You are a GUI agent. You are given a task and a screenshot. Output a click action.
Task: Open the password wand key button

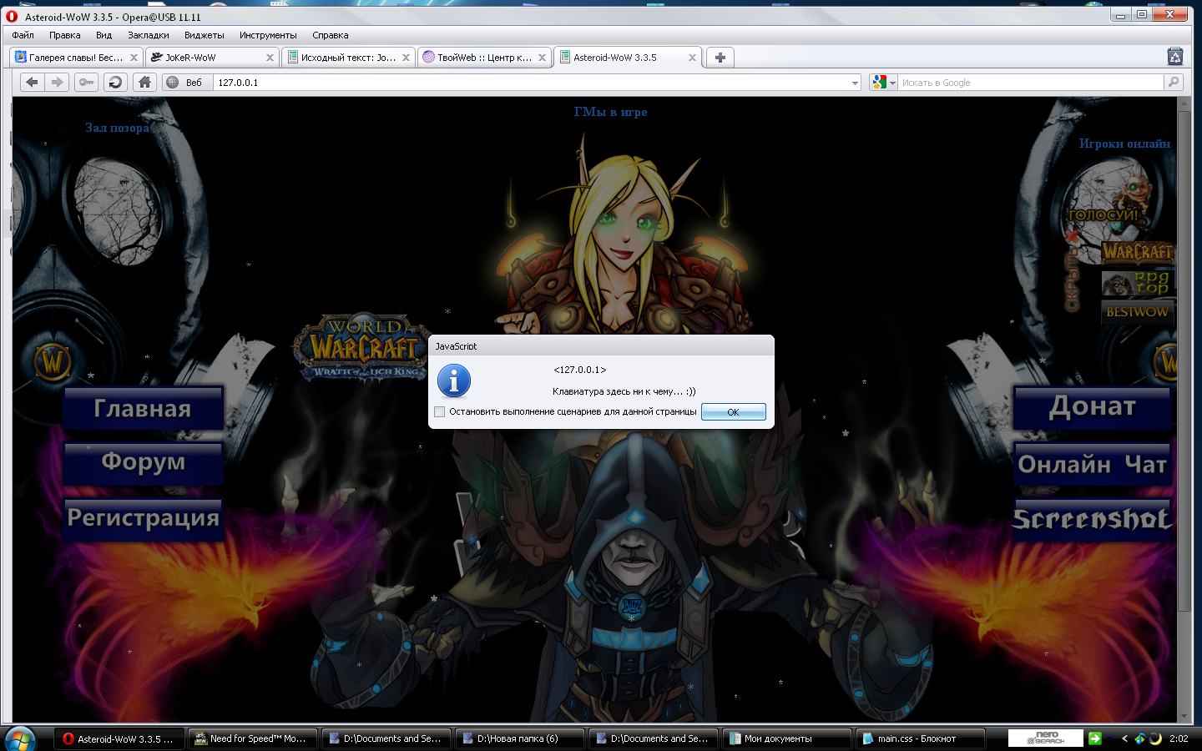click(x=86, y=82)
